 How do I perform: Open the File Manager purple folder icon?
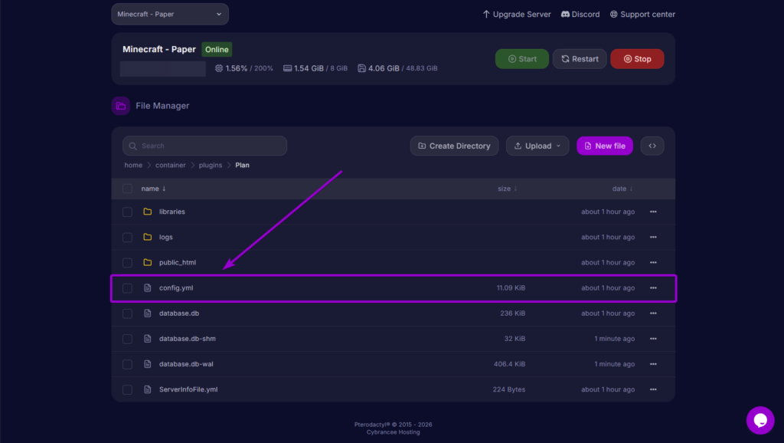point(120,105)
